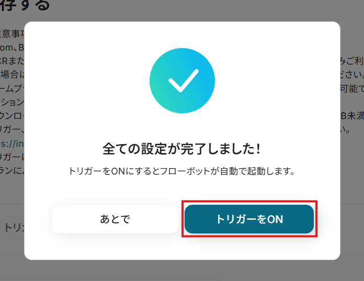This screenshot has width=364, height=281.
Task: Click the トリガーをON button
Action: coord(249,219)
